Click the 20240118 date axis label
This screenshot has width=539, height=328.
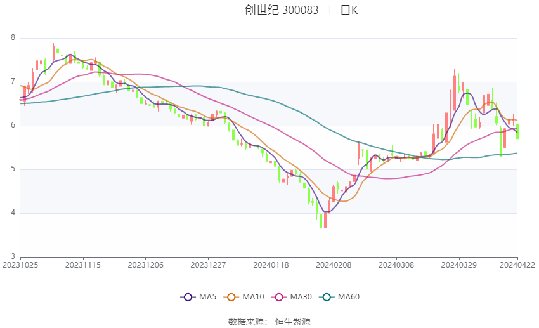click(271, 265)
